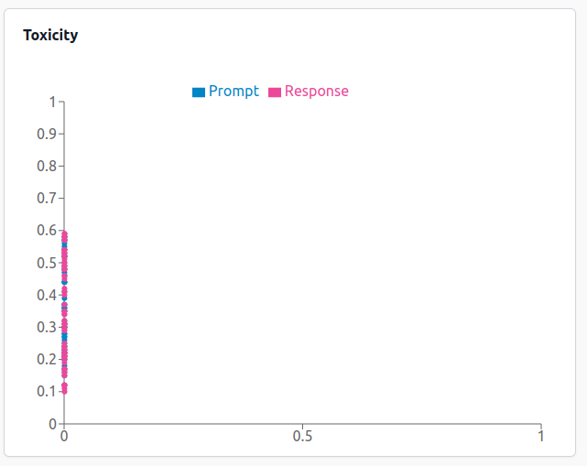Select the lowest pink Response data point
Viewport: 587px width, 466px height.
(64, 391)
